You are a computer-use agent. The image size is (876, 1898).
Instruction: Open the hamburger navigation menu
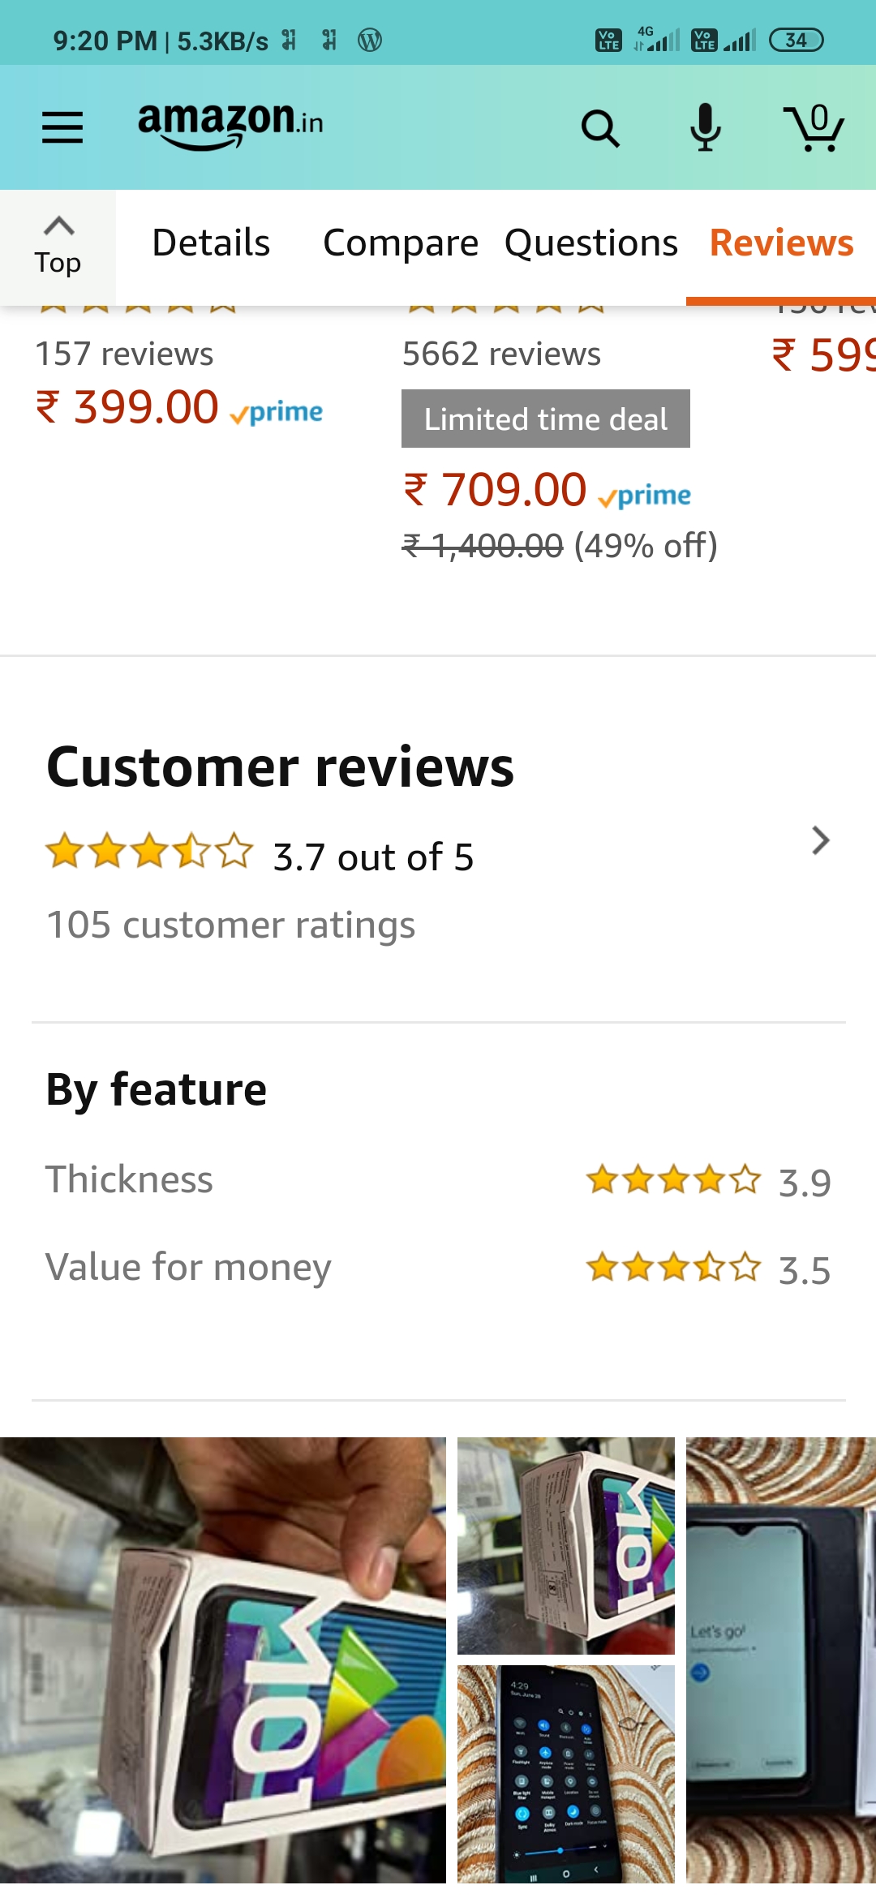click(x=62, y=127)
